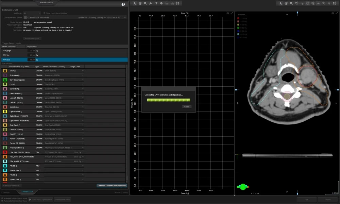Toggle the Automatic Intermediate Dose checkbox
The height and width of the screenshot is (204, 340).
coord(2,201)
